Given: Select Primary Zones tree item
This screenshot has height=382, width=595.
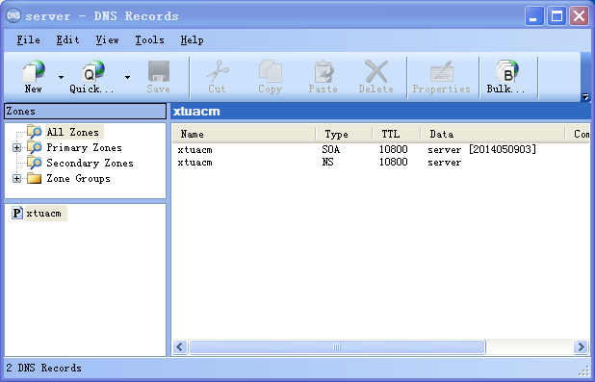Looking at the screenshot, I should (84, 147).
